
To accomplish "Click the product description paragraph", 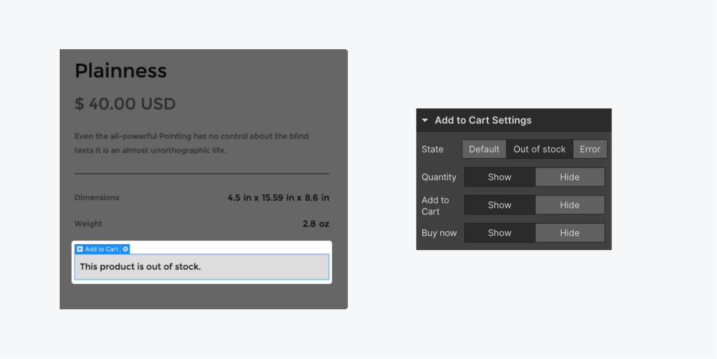I will coord(192,143).
